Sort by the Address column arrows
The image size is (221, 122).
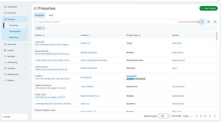click(44, 35)
